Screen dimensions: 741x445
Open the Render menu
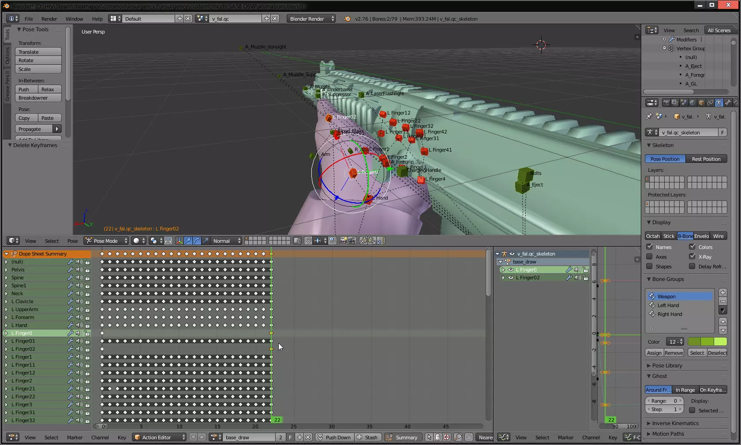pos(49,19)
